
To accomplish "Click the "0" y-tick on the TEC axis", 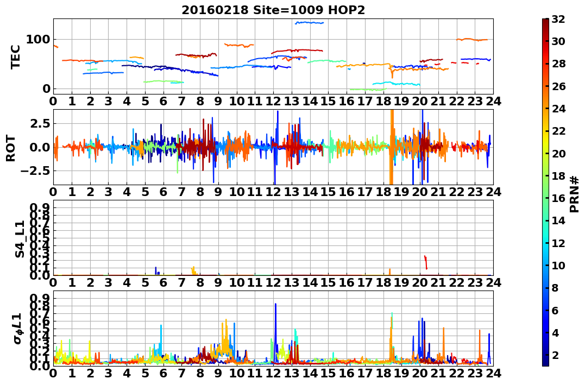I will tap(47, 89).
